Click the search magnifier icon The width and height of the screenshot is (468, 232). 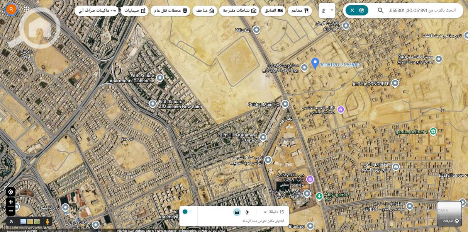[380, 10]
